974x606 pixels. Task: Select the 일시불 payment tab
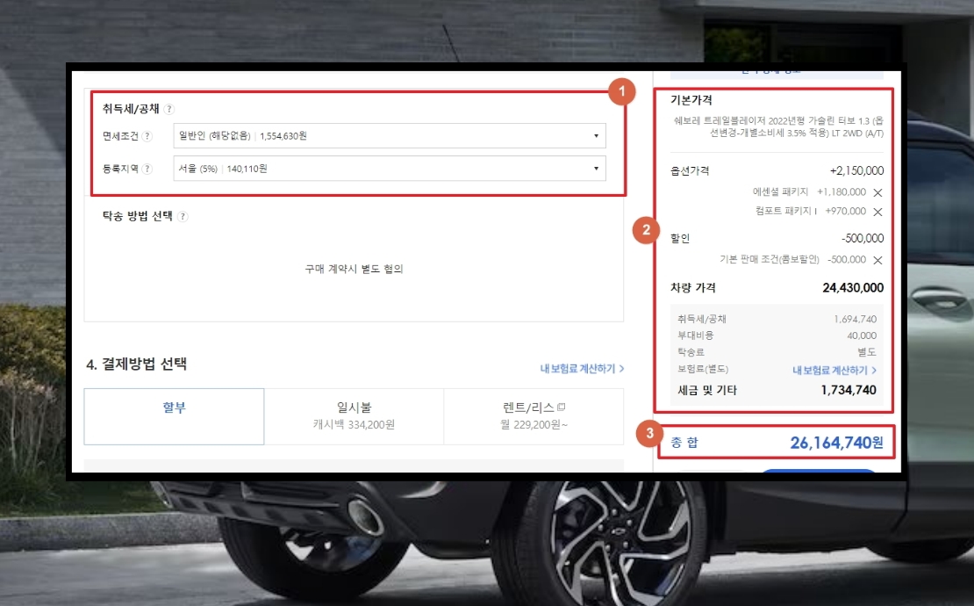(x=355, y=416)
